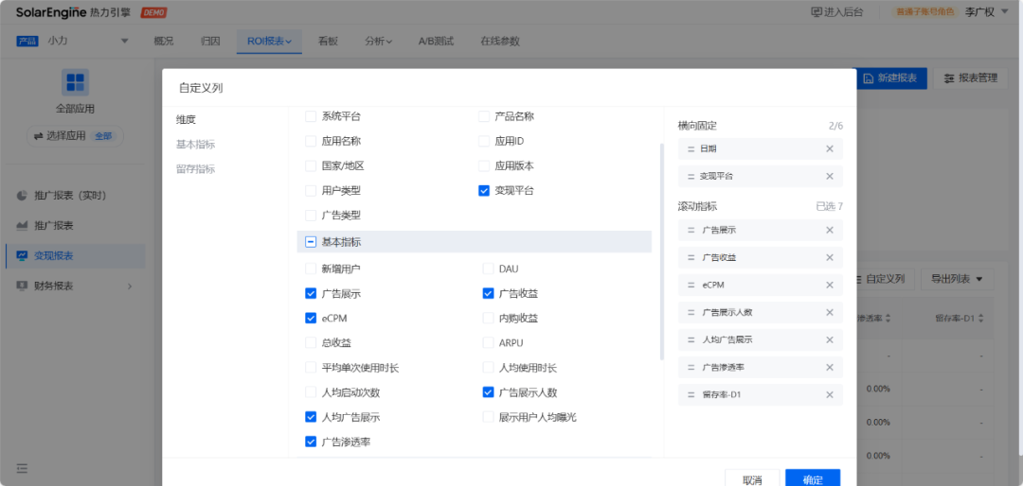Click the 新建报表 button

click(890, 78)
